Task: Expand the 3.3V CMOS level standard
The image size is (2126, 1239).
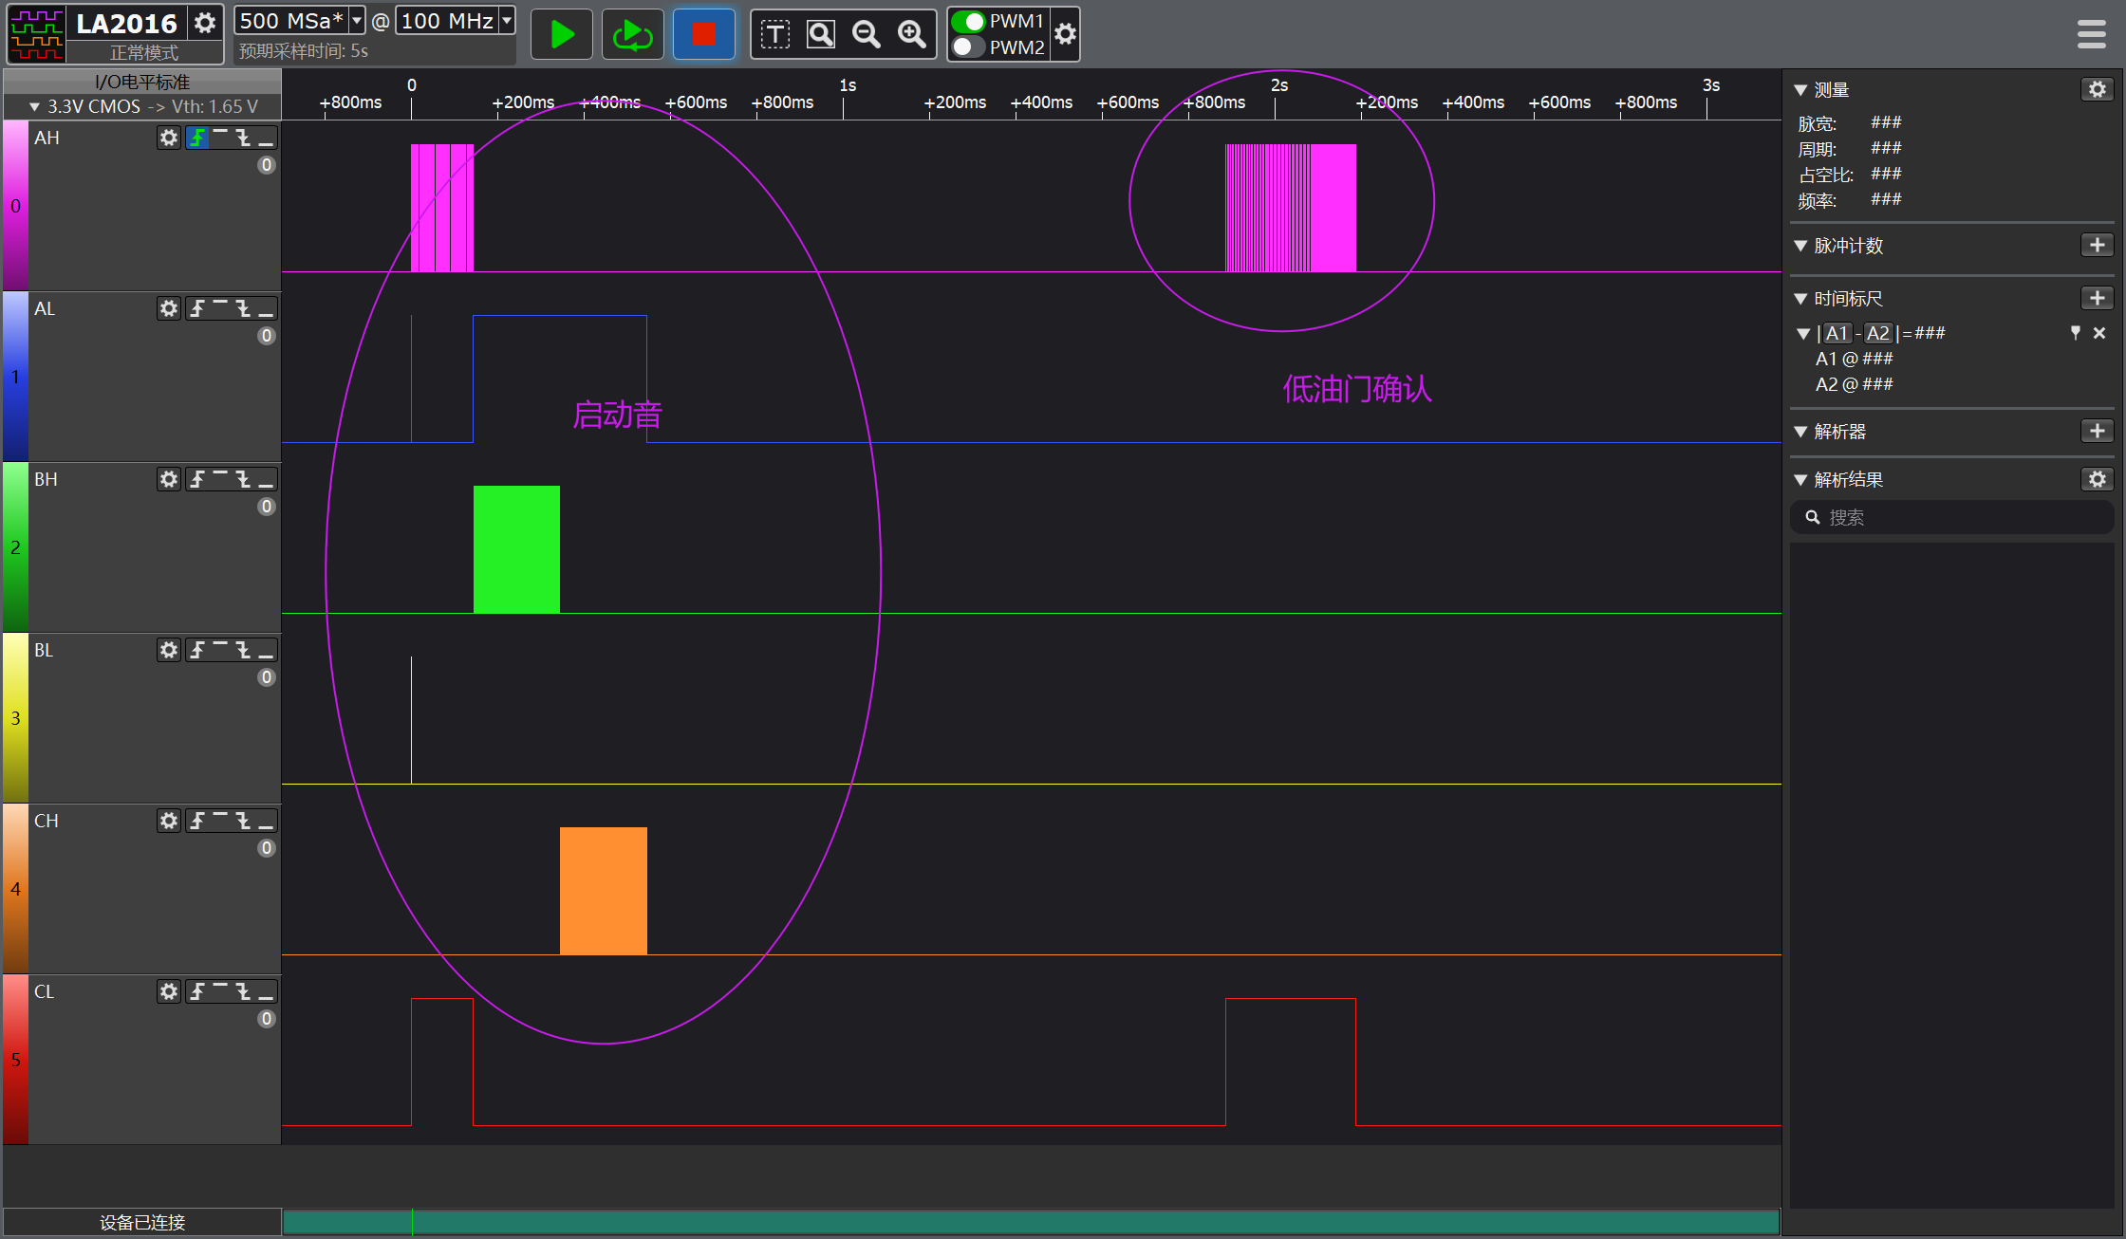Action: [x=35, y=106]
